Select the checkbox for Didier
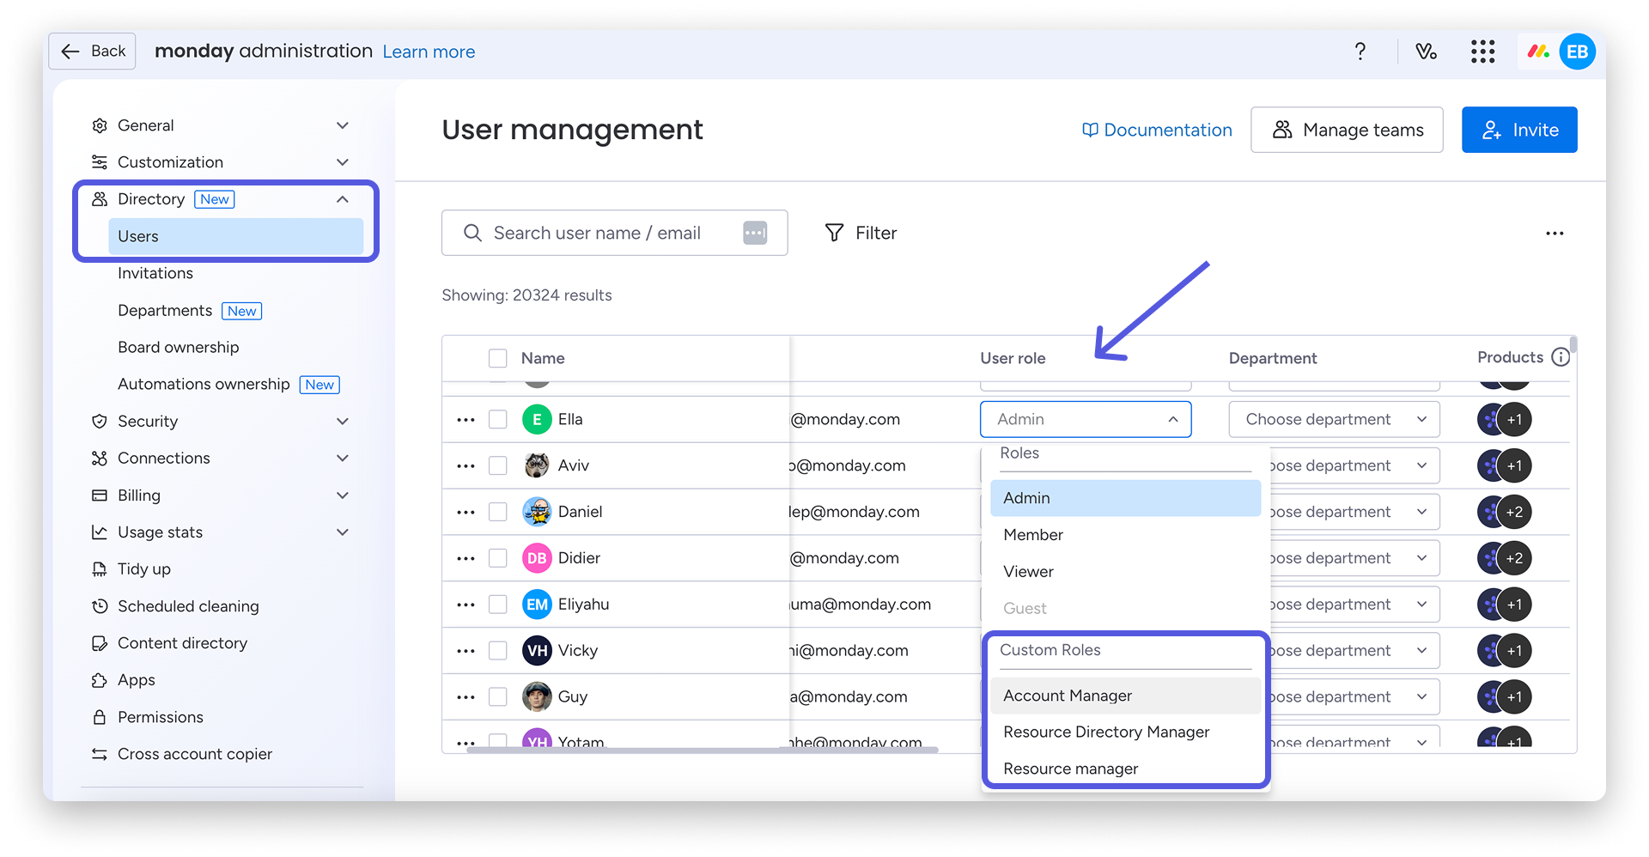Viewport: 1649px width, 857px height. (x=497, y=558)
